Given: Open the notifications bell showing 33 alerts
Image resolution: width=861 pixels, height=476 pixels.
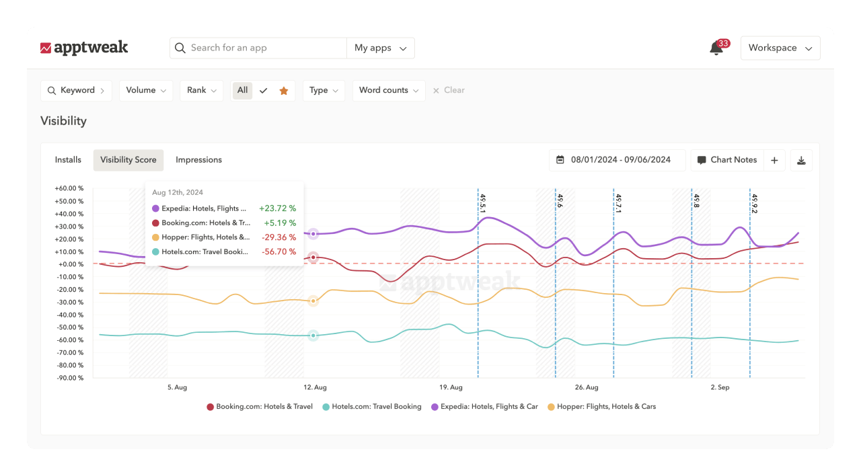Looking at the screenshot, I should (x=715, y=48).
